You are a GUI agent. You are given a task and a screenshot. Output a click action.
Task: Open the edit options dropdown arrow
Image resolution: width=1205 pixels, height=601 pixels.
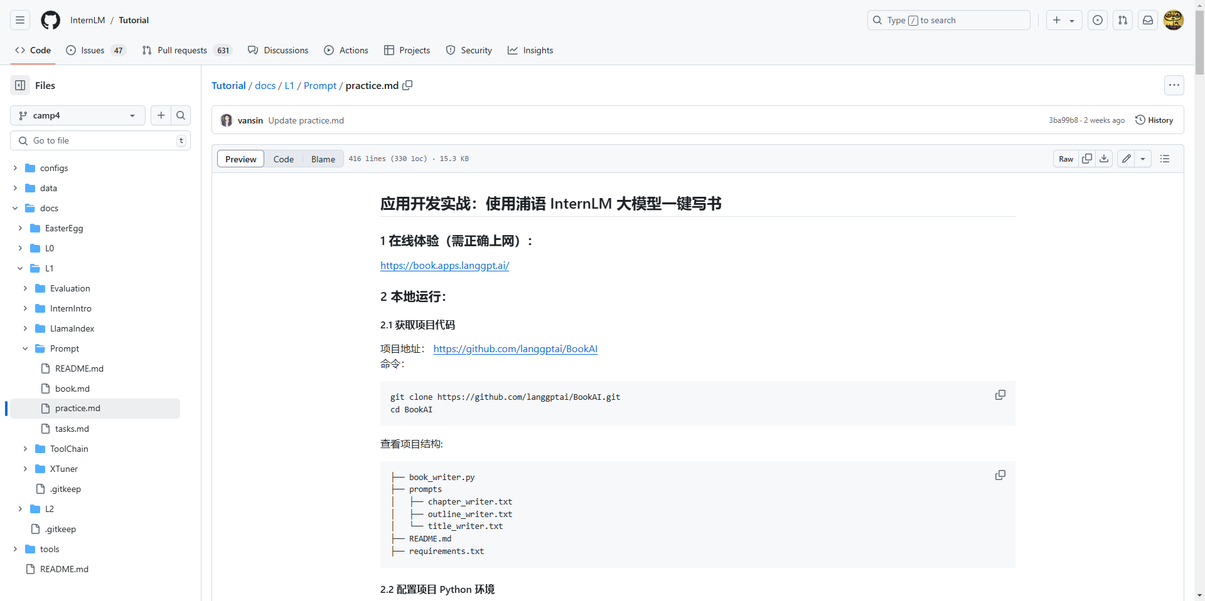1143,159
